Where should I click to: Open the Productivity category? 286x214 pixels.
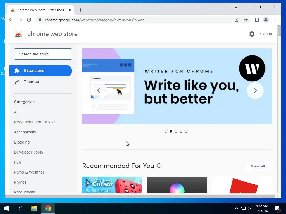pos(25,192)
